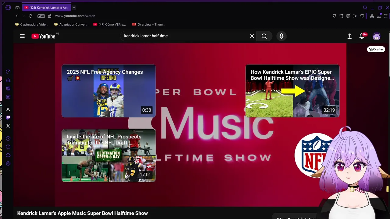Open YouTube hamburger guide menu
The image size is (390, 219).
click(x=22, y=36)
